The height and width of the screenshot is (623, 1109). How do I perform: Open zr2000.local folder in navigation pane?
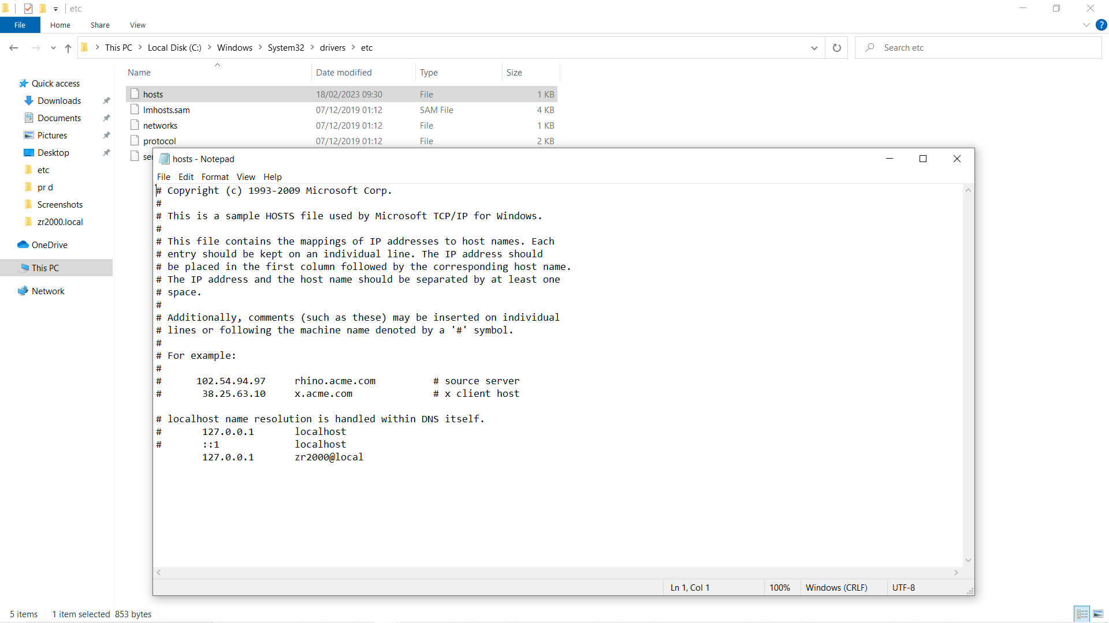point(60,222)
